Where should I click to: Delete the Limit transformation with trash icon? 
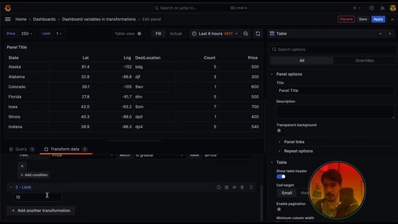coord(242,187)
